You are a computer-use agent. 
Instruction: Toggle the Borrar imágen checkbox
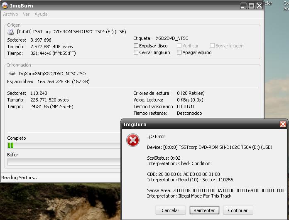(x=212, y=46)
